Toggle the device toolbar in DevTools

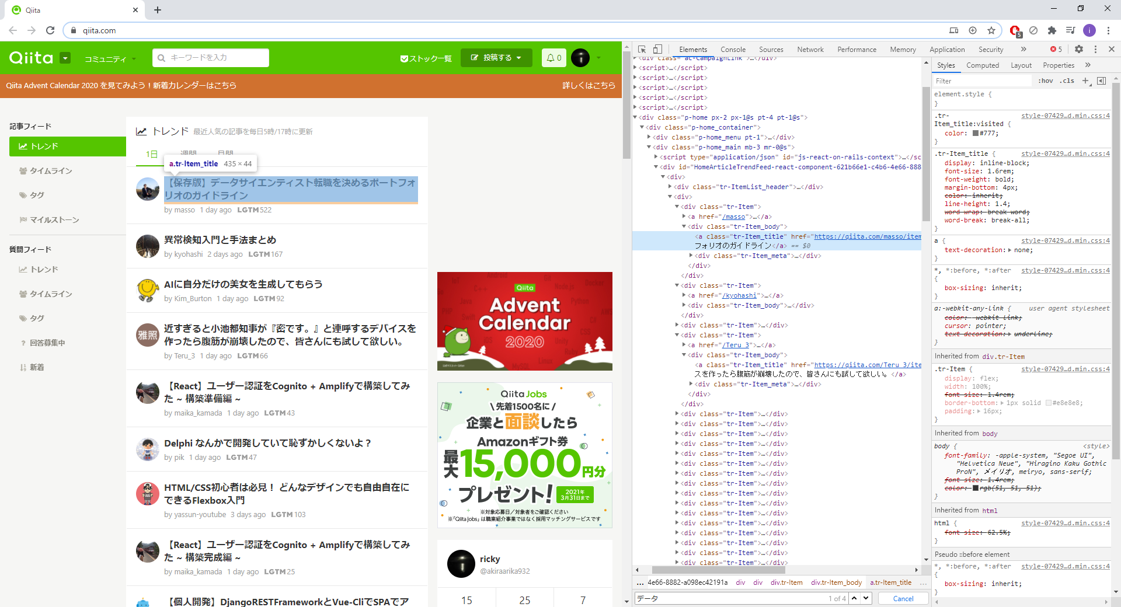coord(658,49)
